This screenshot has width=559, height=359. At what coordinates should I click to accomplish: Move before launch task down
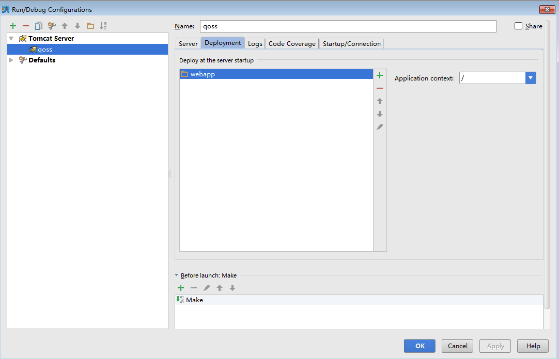[232, 288]
